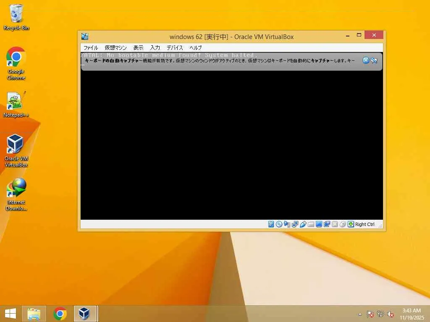Open Chrome from the taskbar

pos(60,314)
